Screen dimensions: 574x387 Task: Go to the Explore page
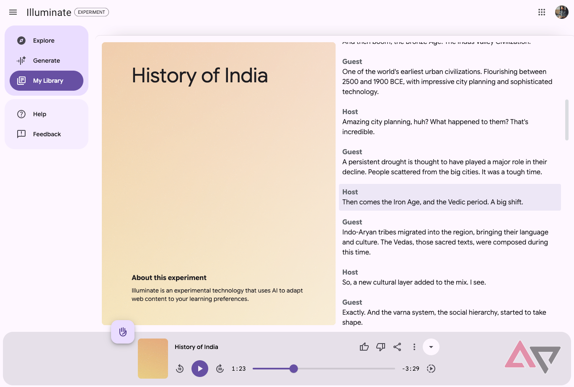[47, 41]
